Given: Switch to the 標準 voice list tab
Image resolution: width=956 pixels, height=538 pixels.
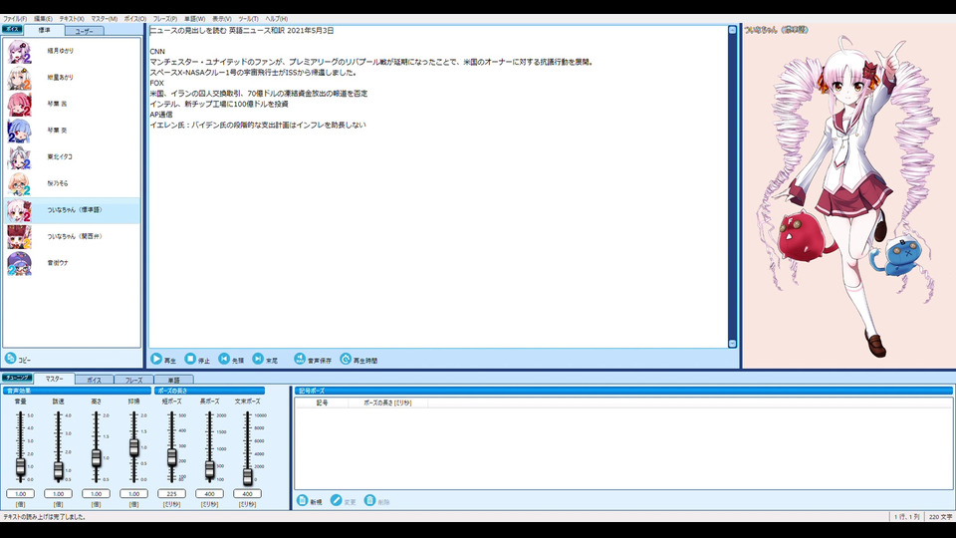Looking at the screenshot, I should point(44,30).
